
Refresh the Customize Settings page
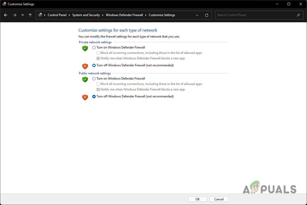tap(207, 15)
